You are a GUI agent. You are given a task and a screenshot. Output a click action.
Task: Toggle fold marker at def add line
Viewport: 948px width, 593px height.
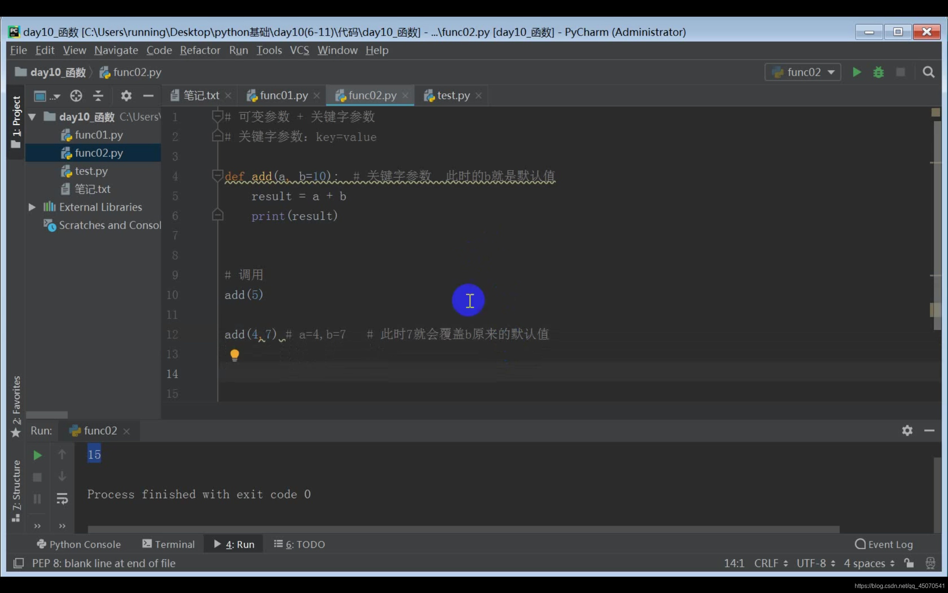pyautogui.click(x=217, y=175)
